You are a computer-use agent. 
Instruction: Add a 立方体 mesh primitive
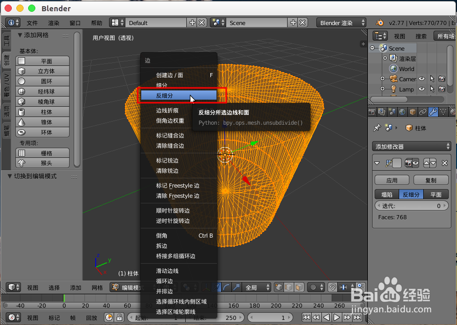[42, 71]
